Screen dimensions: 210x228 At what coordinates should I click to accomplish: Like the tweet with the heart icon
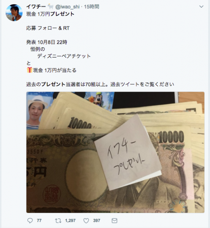click(86, 221)
